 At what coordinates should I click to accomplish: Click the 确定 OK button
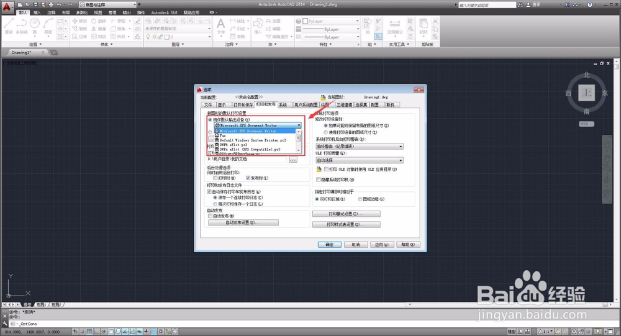click(x=330, y=245)
